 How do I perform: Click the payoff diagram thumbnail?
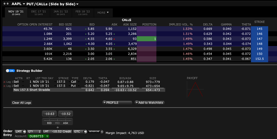click(x=195, y=90)
